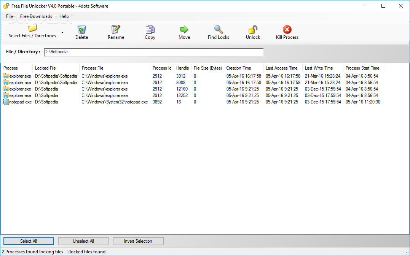Sort by File Size (Bytes) column header
Screen dimensions: 410x256
point(207,68)
